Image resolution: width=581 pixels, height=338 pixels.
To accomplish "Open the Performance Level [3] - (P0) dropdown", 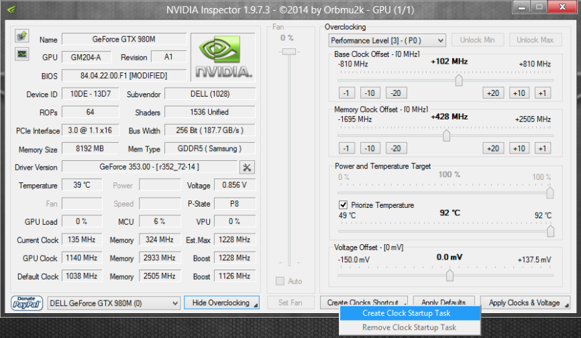I will click(387, 40).
